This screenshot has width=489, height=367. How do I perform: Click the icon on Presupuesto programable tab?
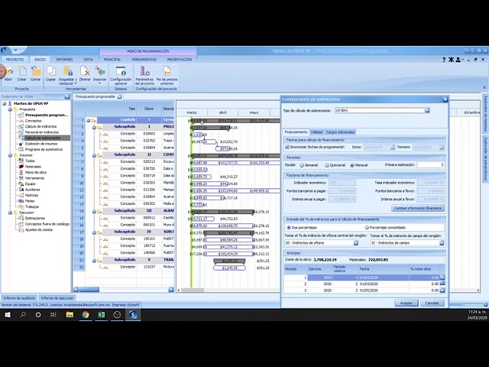point(119,97)
